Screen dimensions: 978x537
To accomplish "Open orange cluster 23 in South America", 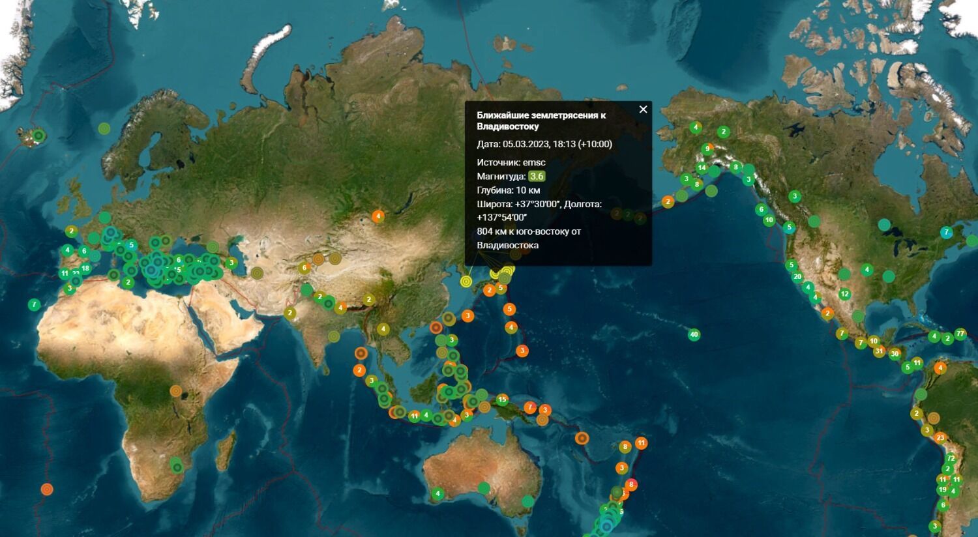I will coord(940,438).
